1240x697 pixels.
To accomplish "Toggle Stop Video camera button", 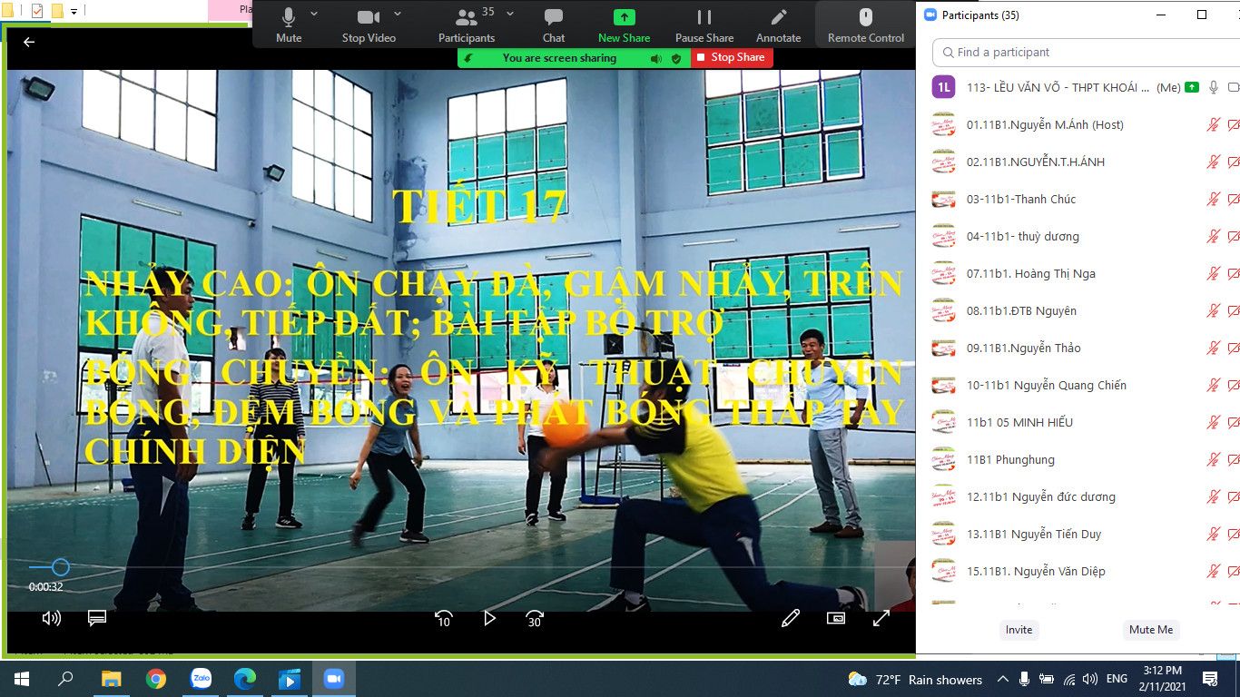I will click(x=368, y=18).
